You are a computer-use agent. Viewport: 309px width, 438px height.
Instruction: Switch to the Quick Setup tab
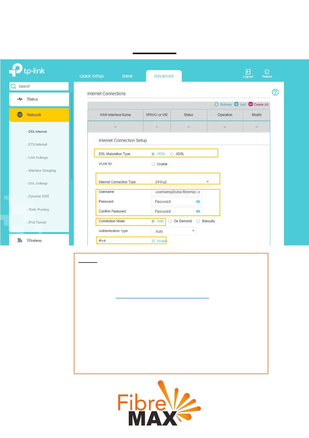[x=91, y=76]
